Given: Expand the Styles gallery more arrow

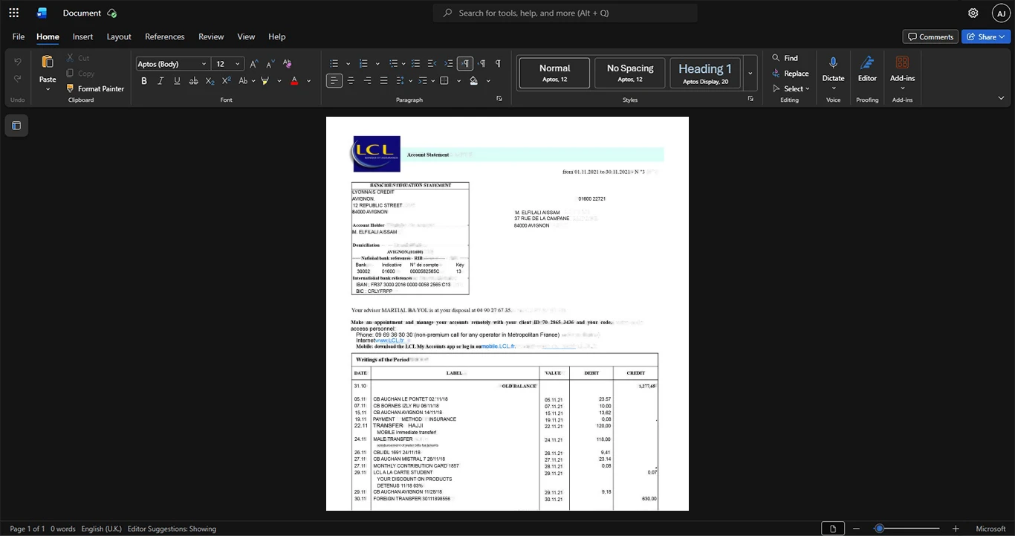Looking at the screenshot, I should click(x=750, y=73).
